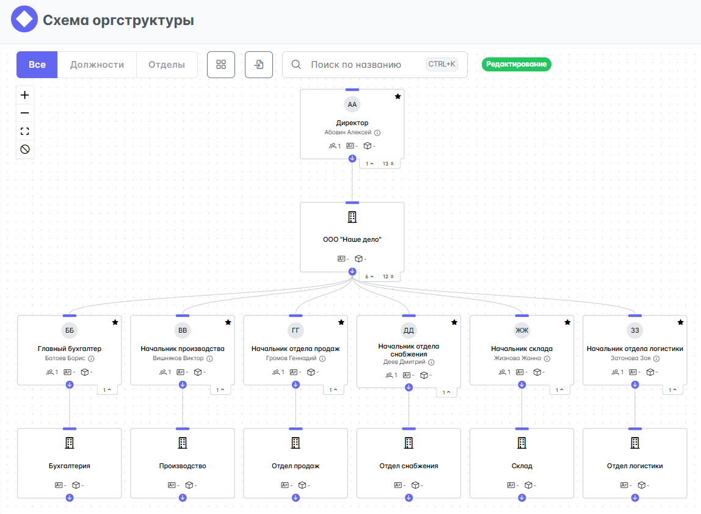Click the import document icon button
The height and width of the screenshot is (514, 701).
point(259,65)
